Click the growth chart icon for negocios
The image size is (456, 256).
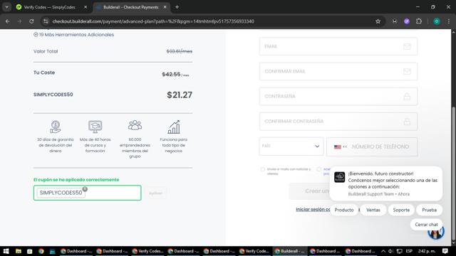coord(174,127)
